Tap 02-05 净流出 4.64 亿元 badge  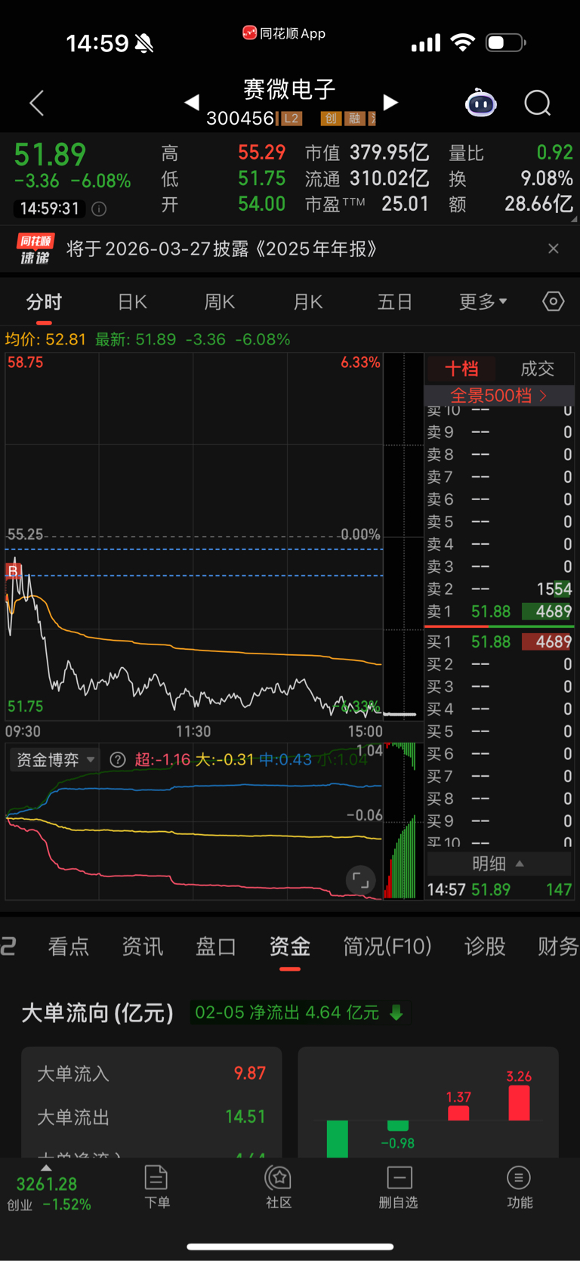[300, 1012]
